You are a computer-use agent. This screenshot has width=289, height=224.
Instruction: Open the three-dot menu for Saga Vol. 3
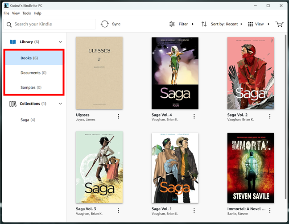click(x=118, y=211)
